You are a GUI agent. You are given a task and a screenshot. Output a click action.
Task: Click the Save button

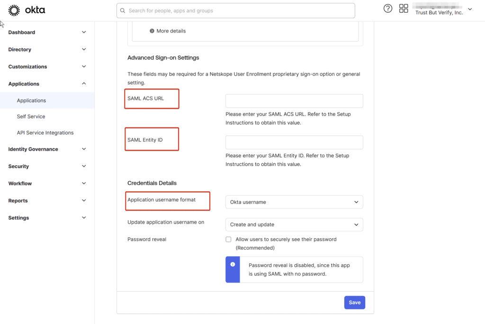(x=354, y=302)
